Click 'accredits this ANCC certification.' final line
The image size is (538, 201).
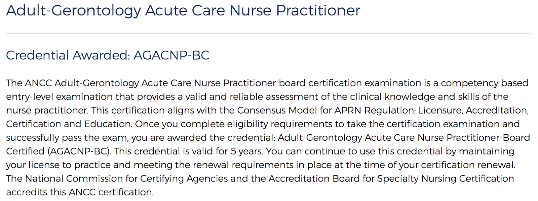coord(80,192)
